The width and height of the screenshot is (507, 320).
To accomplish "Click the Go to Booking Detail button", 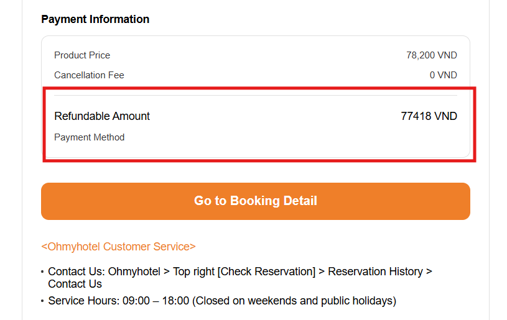I will pos(255,201).
